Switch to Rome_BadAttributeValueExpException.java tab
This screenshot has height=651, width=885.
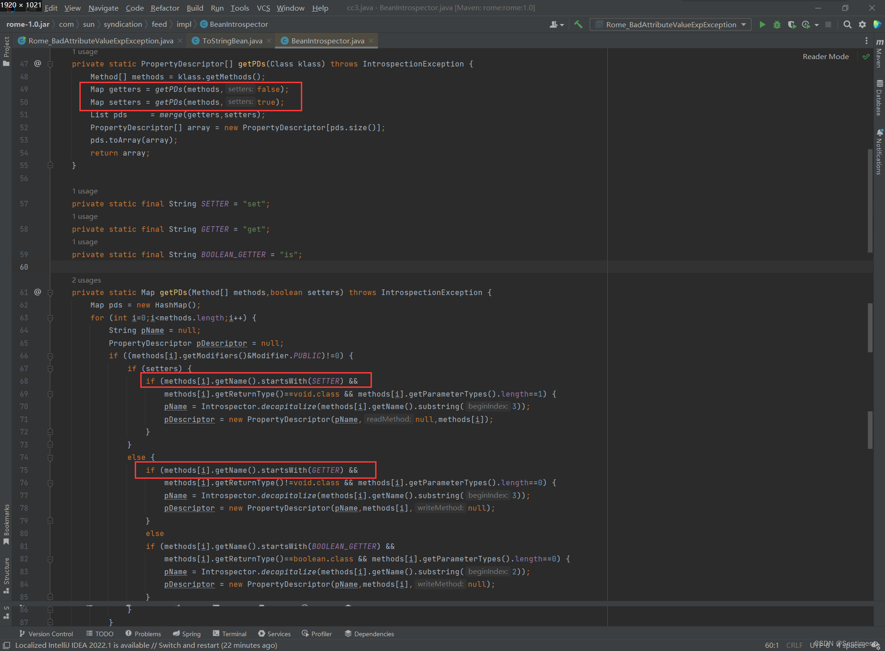(x=101, y=41)
